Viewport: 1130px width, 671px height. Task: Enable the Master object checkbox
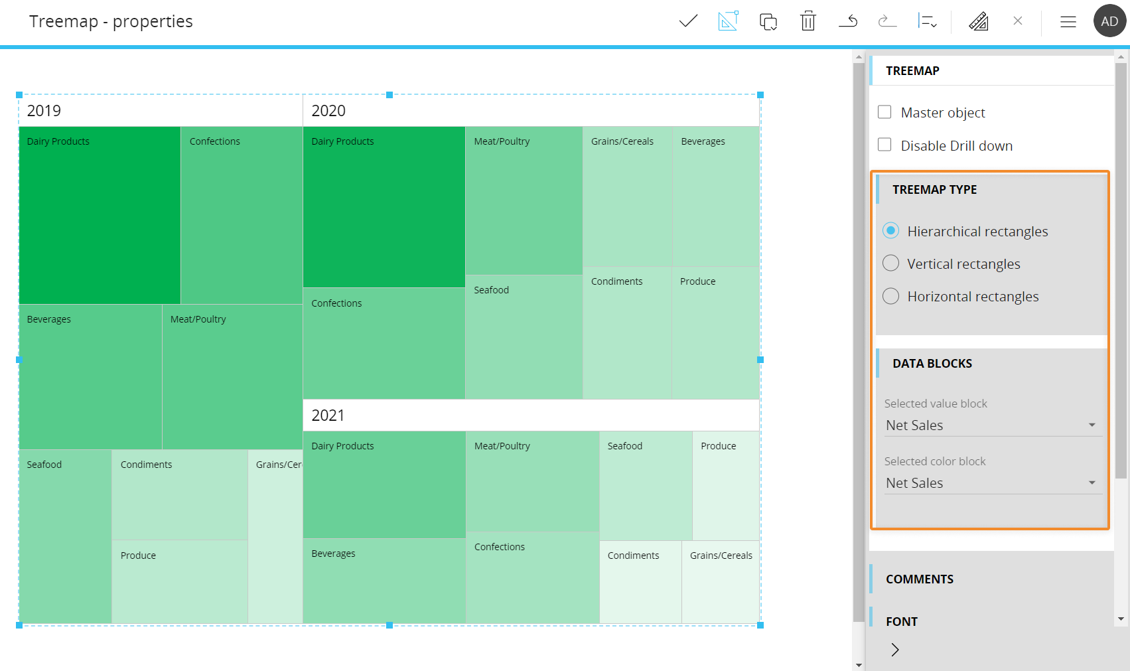884,112
